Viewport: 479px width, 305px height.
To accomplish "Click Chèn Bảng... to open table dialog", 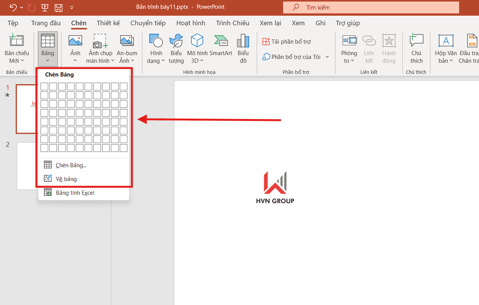I will (x=71, y=165).
